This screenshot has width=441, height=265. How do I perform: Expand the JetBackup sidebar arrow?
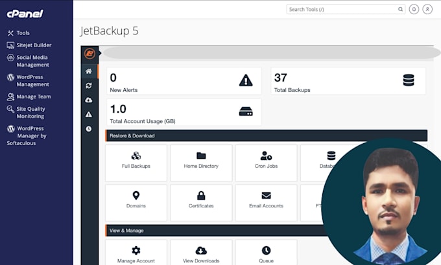100,53
